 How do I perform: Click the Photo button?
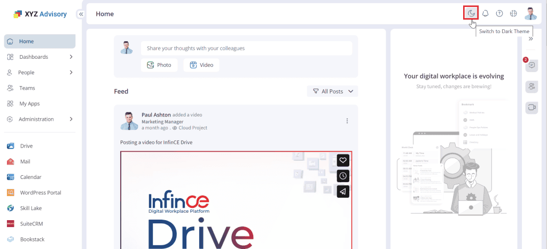click(159, 65)
